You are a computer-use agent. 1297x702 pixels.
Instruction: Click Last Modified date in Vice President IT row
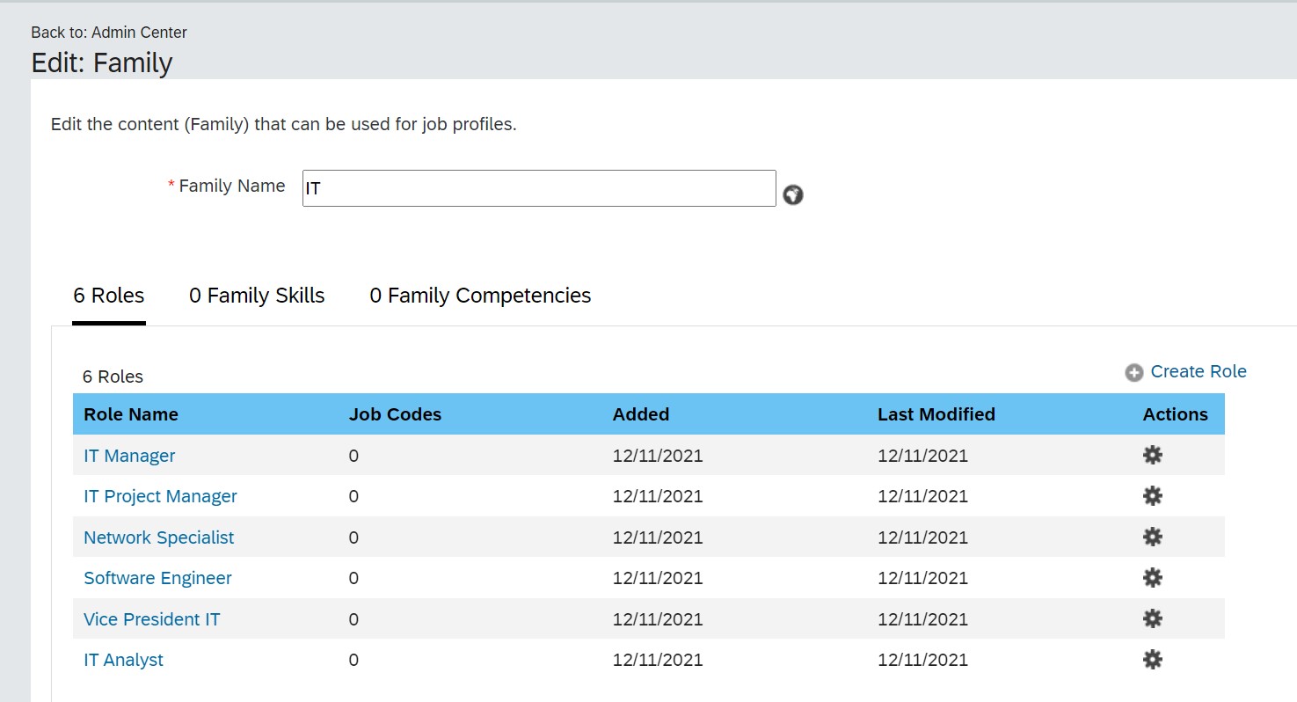point(922,619)
